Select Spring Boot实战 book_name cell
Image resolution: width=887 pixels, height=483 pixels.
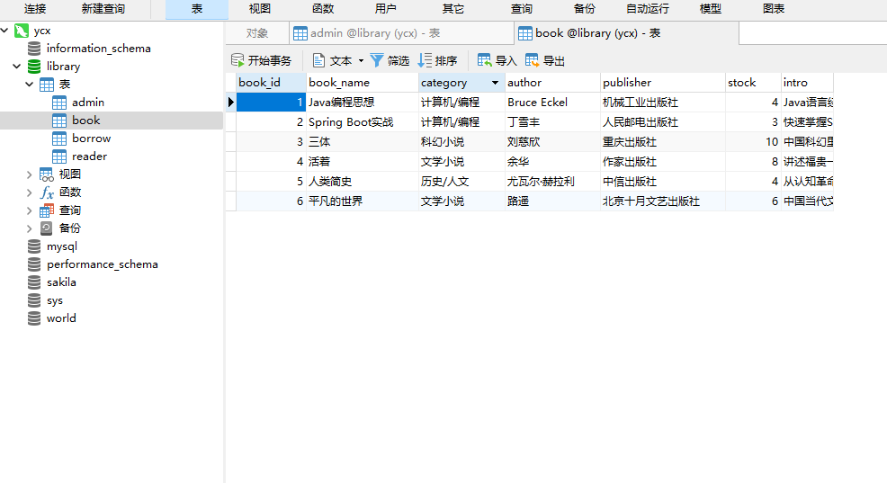pyautogui.click(x=362, y=122)
